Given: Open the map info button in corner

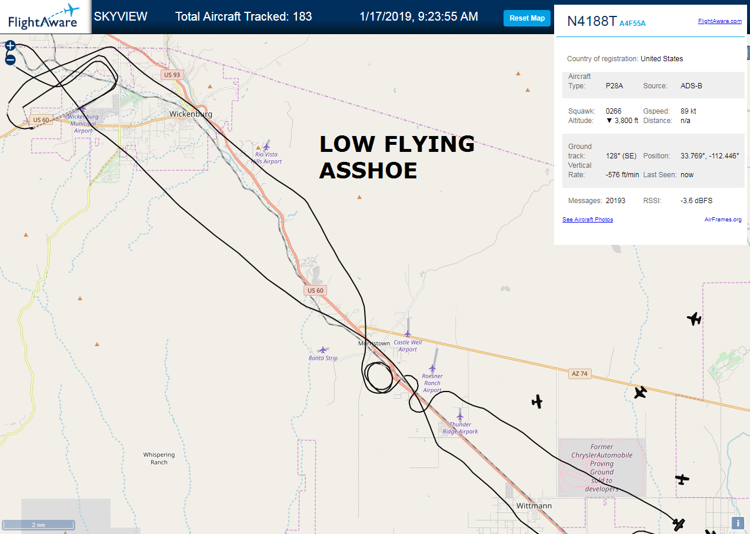Looking at the screenshot, I should point(738,523).
